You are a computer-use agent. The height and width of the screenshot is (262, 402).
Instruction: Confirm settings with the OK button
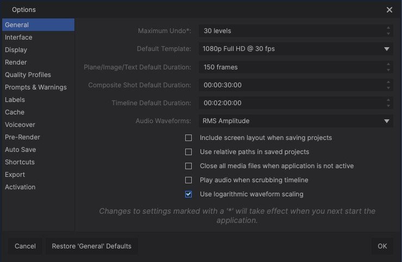click(x=382, y=246)
